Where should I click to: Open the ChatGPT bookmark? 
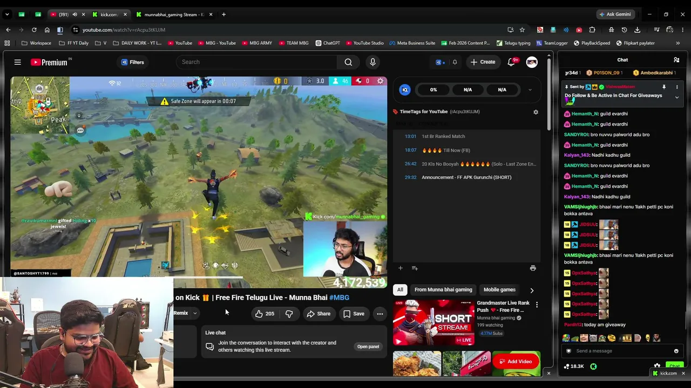(328, 43)
